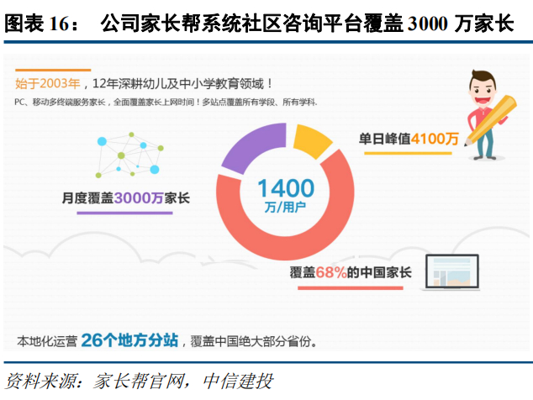Viewport: 533px width, 400px height.
Task: Click the cartoon man holding pencil
Action: (489, 115)
